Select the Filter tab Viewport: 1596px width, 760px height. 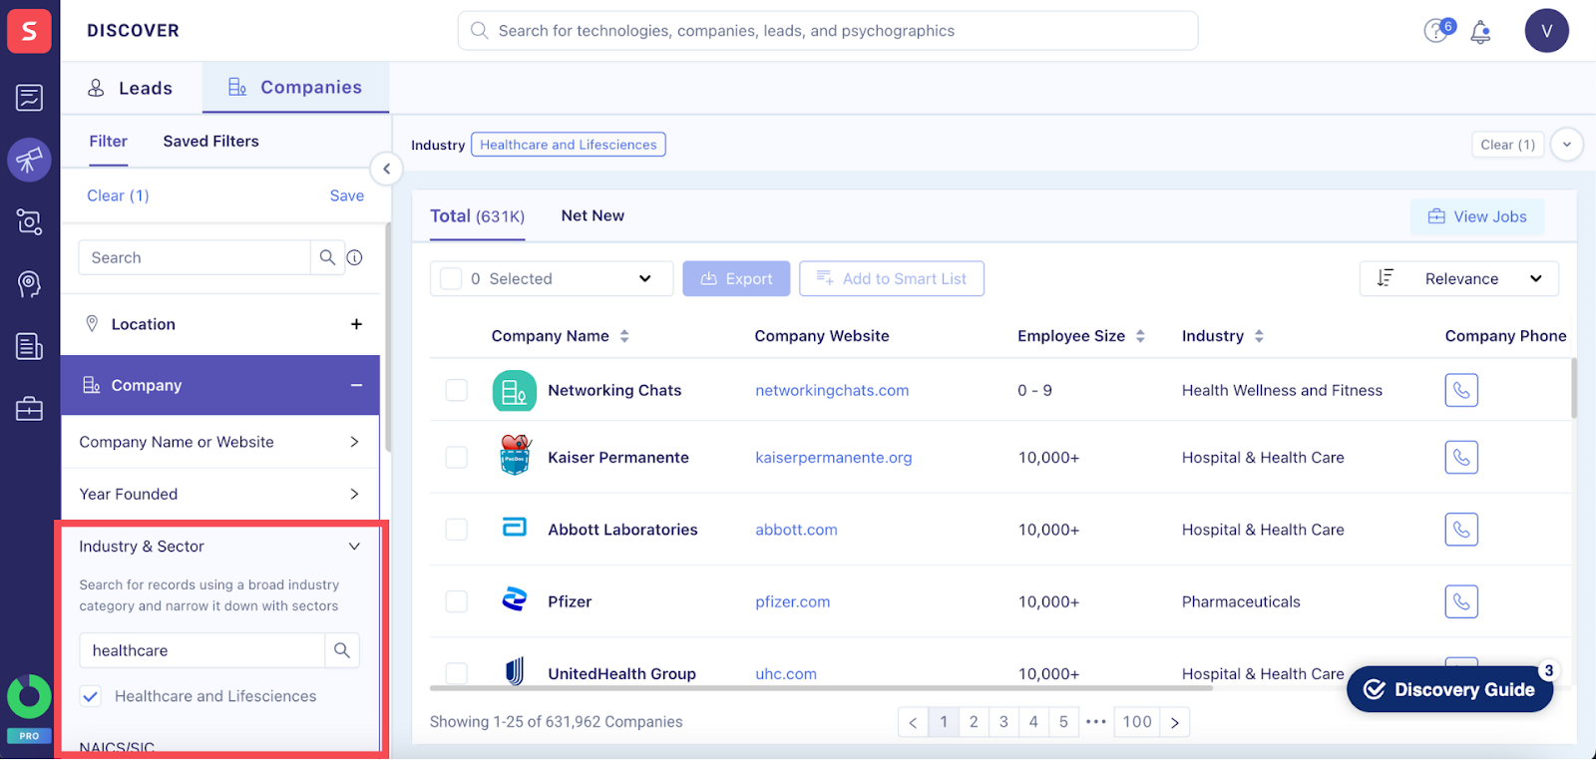[x=109, y=142]
